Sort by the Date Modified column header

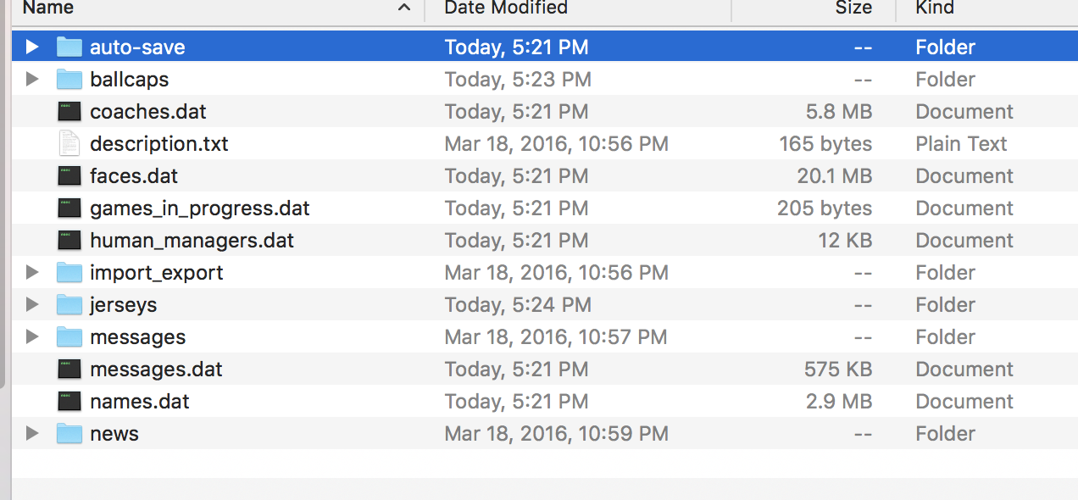pos(505,8)
